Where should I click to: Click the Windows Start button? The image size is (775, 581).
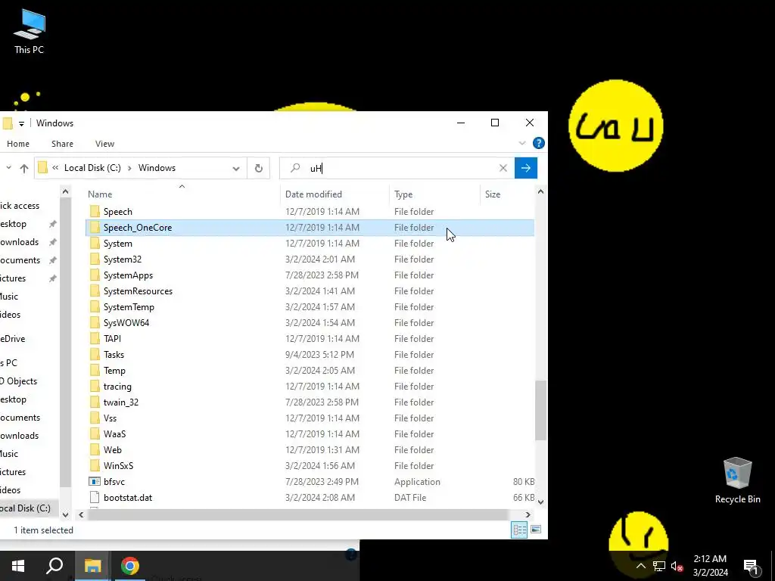coord(18,566)
